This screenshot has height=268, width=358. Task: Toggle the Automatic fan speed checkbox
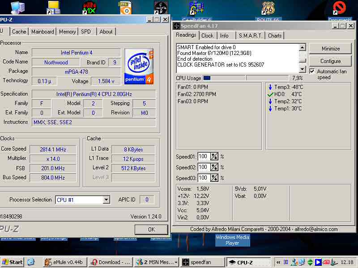(x=312, y=71)
